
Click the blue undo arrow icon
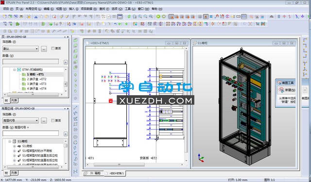(115, 24)
